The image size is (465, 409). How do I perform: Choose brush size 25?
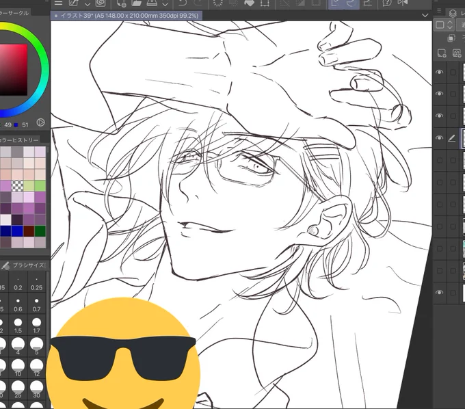pos(18,389)
